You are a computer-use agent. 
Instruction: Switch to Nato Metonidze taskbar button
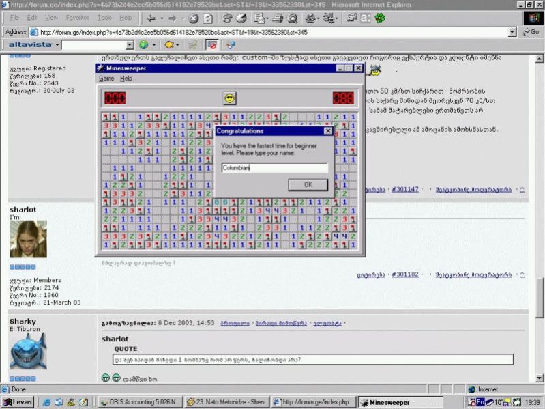pyautogui.click(x=227, y=402)
